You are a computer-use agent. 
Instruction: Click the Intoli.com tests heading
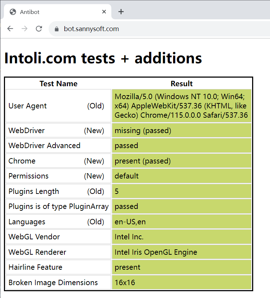coord(103,58)
